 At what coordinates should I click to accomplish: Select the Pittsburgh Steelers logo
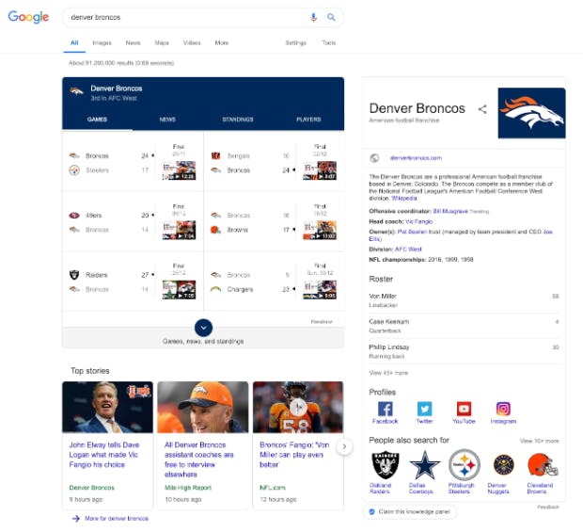(464, 464)
